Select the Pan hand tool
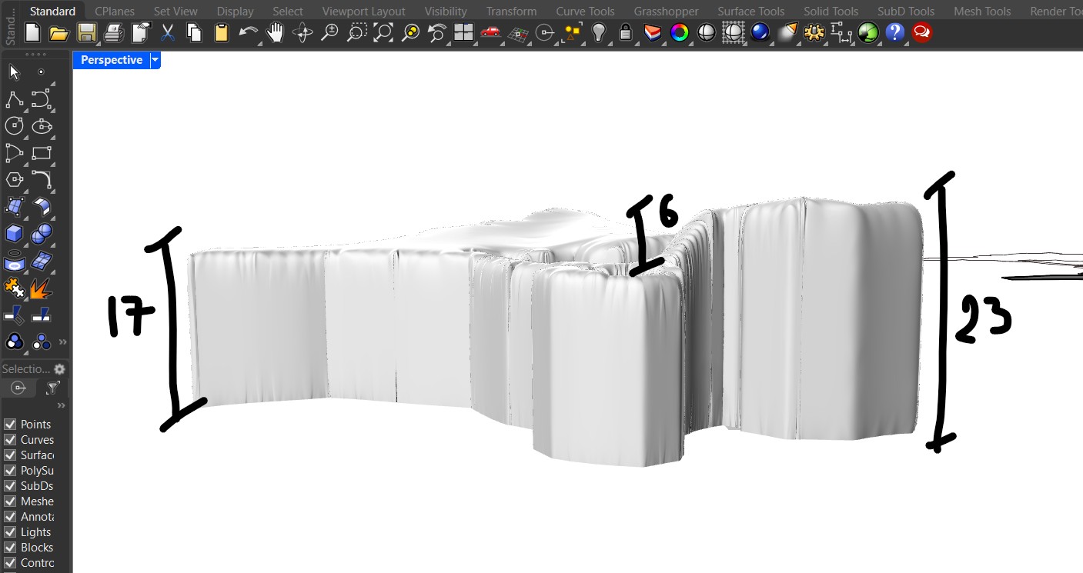Image resolution: width=1083 pixels, height=573 pixels. (x=276, y=33)
